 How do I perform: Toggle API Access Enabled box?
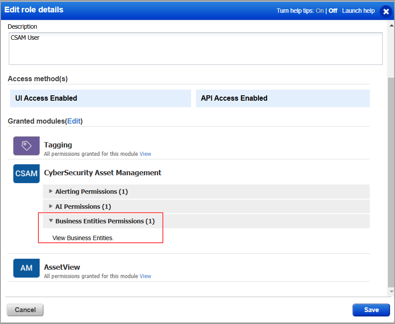(282, 98)
